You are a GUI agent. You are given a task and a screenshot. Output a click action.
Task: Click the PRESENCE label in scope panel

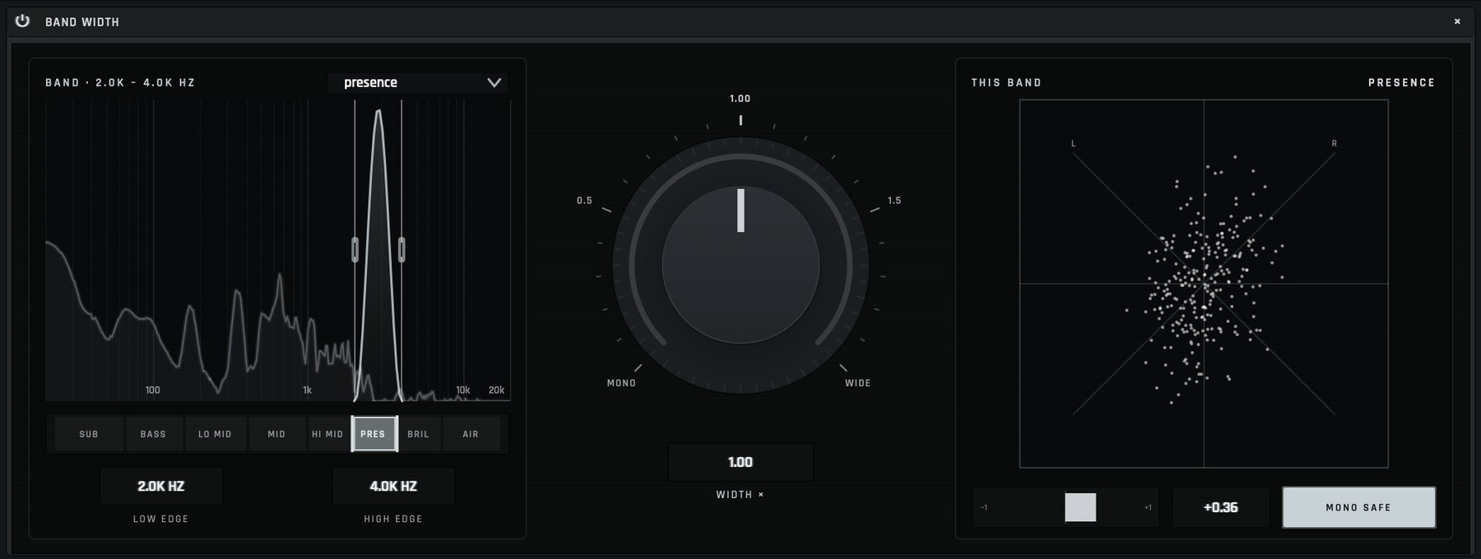click(1401, 83)
